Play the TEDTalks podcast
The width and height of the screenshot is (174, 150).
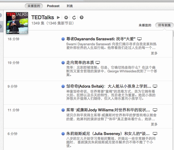(x=59, y=17)
